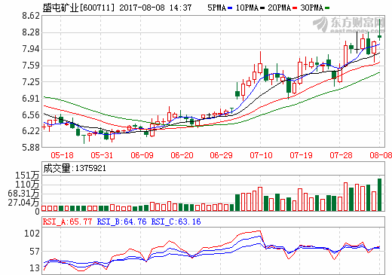392x275 pixels.
Task: Click the 27.04万 volume axis label
Action: click(23, 203)
